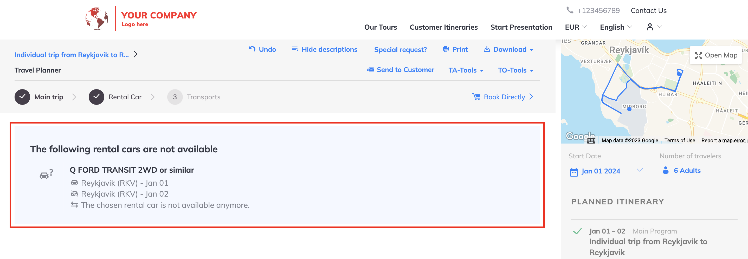Viewport: 748px width, 259px height.
Task: Click the Download tray icon
Action: coord(487,49)
